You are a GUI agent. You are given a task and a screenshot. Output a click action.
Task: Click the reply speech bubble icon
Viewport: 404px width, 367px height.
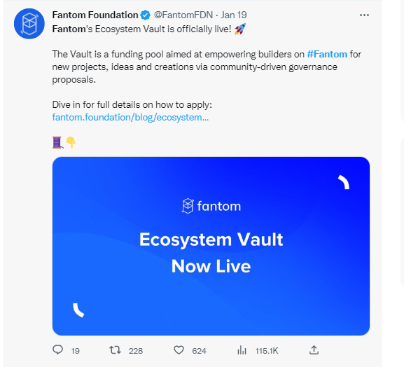tap(57, 350)
